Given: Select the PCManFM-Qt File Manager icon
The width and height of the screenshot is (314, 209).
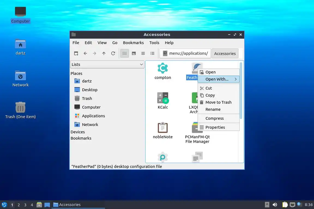Looking at the screenshot, I should (195, 127).
